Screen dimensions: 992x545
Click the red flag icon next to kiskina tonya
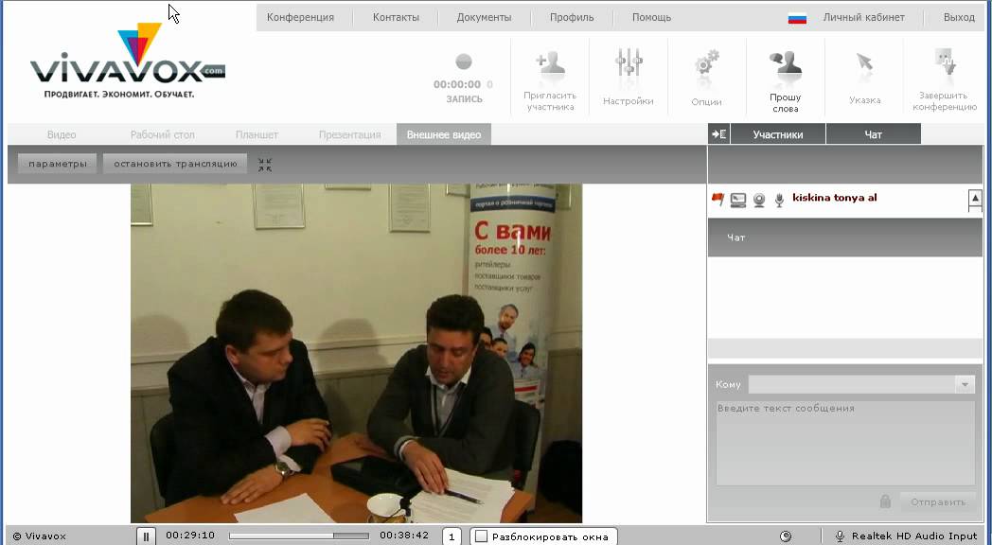click(717, 199)
